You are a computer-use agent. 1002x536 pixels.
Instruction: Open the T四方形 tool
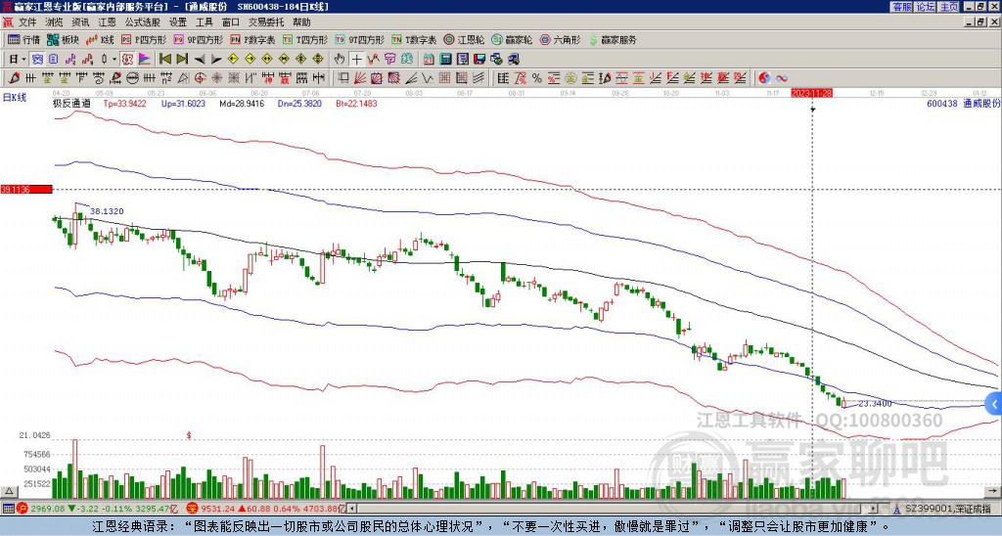pyautogui.click(x=305, y=39)
